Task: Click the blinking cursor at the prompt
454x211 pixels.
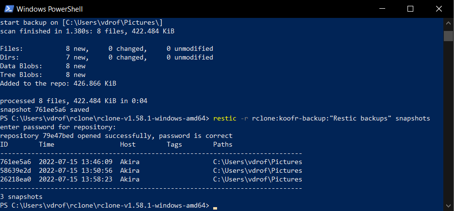Action: 215,208
